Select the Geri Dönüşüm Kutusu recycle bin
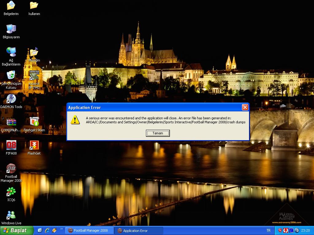The height and width of the screenshot is (235, 314). 11,76
